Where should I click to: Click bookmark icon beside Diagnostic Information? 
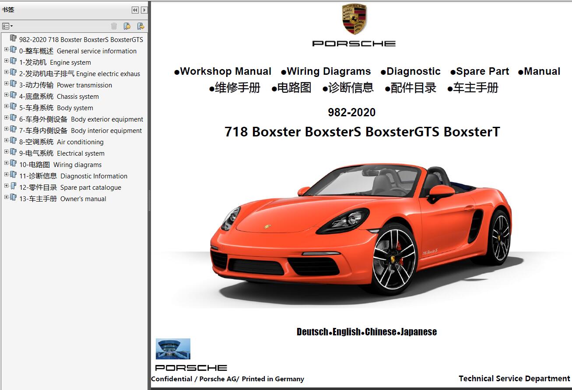[x=13, y=175]
